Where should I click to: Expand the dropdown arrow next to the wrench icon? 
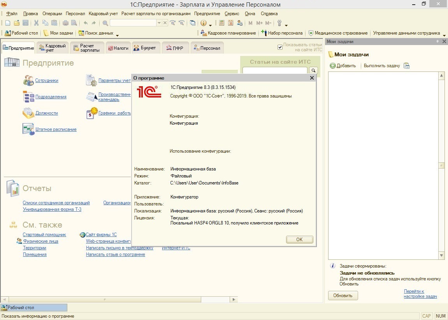tap(286, 25)
